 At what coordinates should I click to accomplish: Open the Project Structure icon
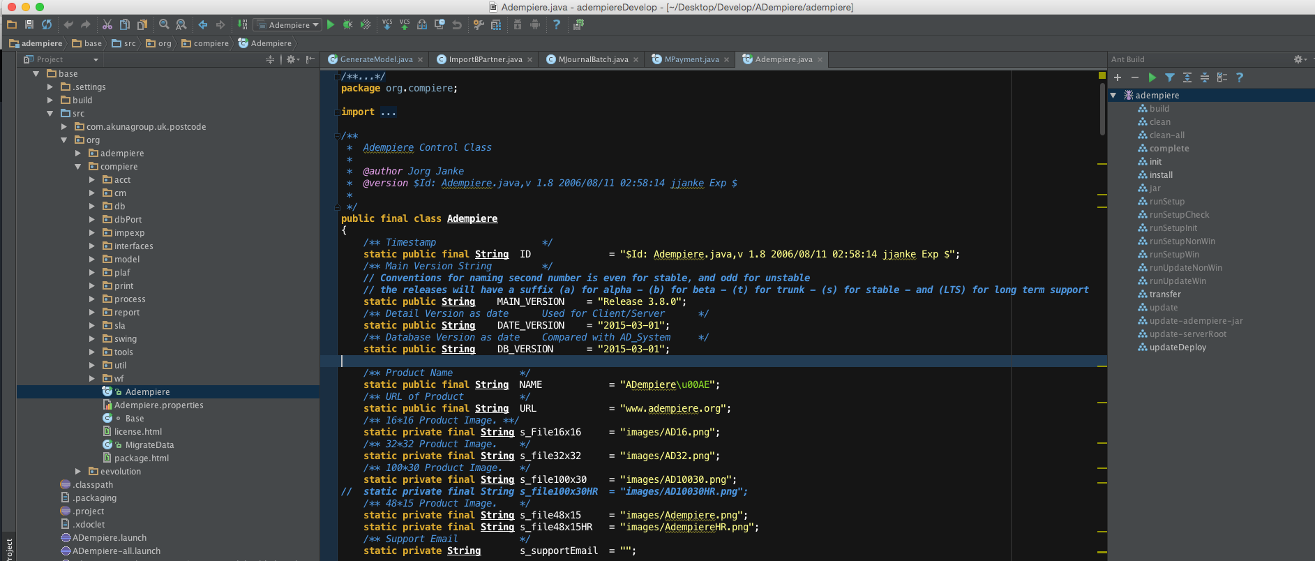[496, 24]
